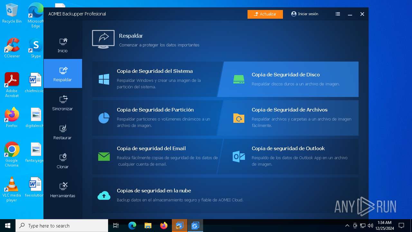The height and width of the screenshot is (232, 412).
Task: Click the cloud upload backup icon
Action: (104, 195)
